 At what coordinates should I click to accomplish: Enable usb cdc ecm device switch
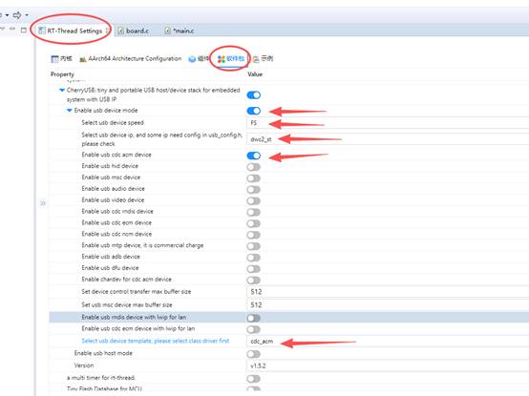pos(254,223)
